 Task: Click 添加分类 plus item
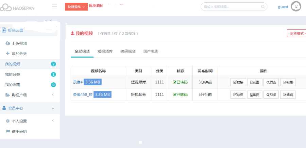(19, 54)
